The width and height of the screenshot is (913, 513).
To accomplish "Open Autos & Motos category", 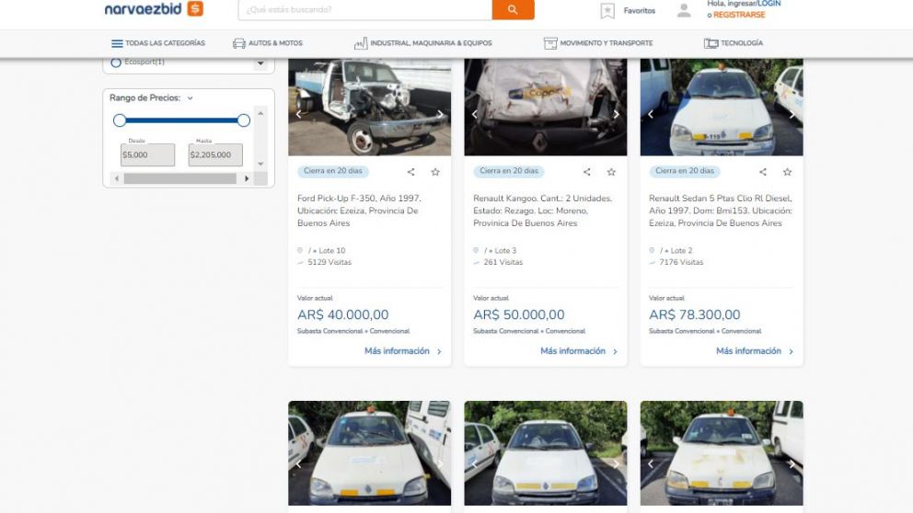I will pyautogui.click(x=267, y=43).
